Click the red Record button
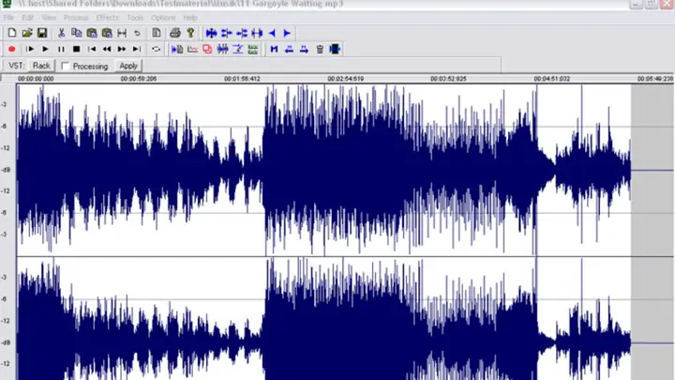Image resolution: width=675 pixels, height=380 pixels. [x=12, y=49]
